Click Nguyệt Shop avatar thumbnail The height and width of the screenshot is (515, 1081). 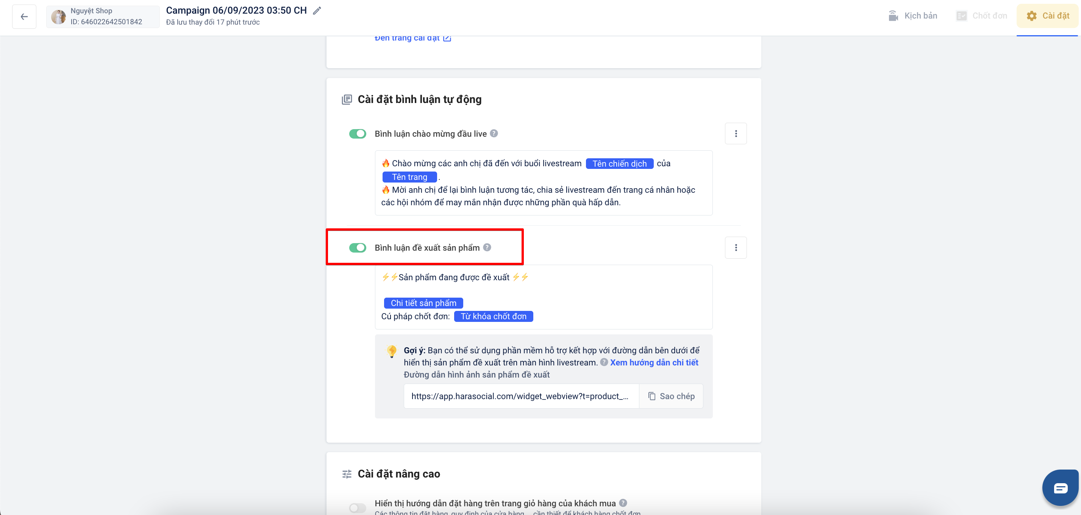tap(58, 17)
